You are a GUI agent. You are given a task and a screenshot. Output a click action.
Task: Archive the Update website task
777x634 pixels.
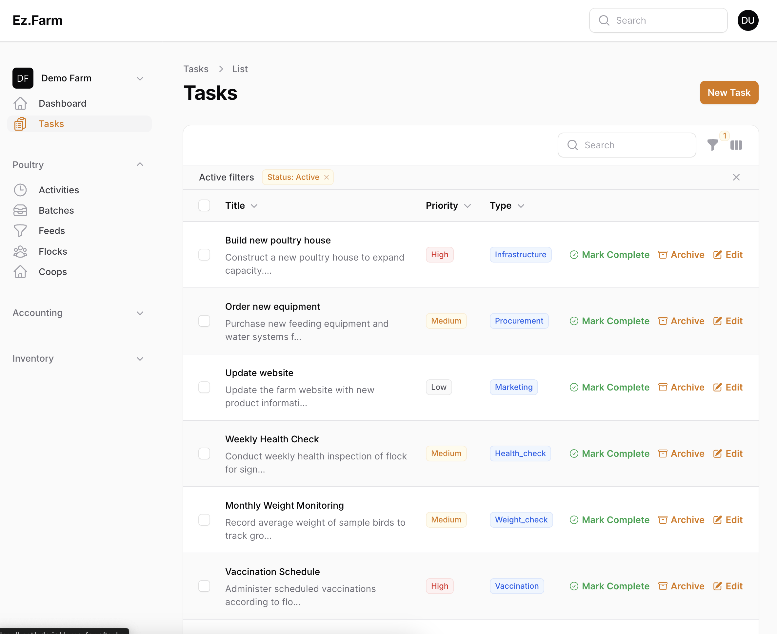pyautogui.click(x=681, y=387)
